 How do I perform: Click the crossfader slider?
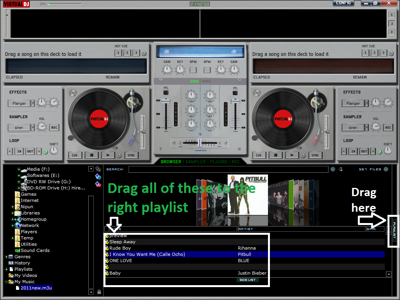click(x=200, y=143)
